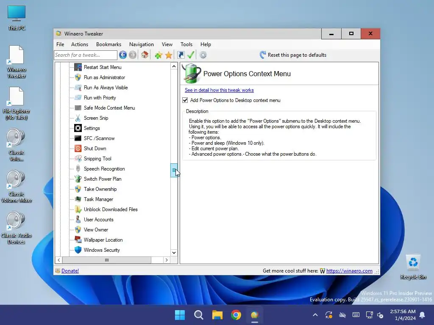434x325 pixels.
Task: Open the File Explorer (No Tabs) desktop shortcut
Action: coord(17,103)
